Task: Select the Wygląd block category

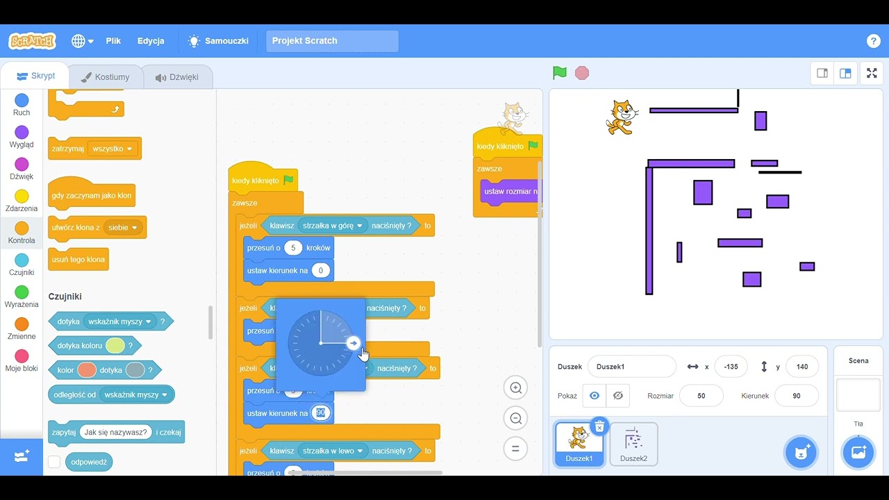Action: coord(22,137)
